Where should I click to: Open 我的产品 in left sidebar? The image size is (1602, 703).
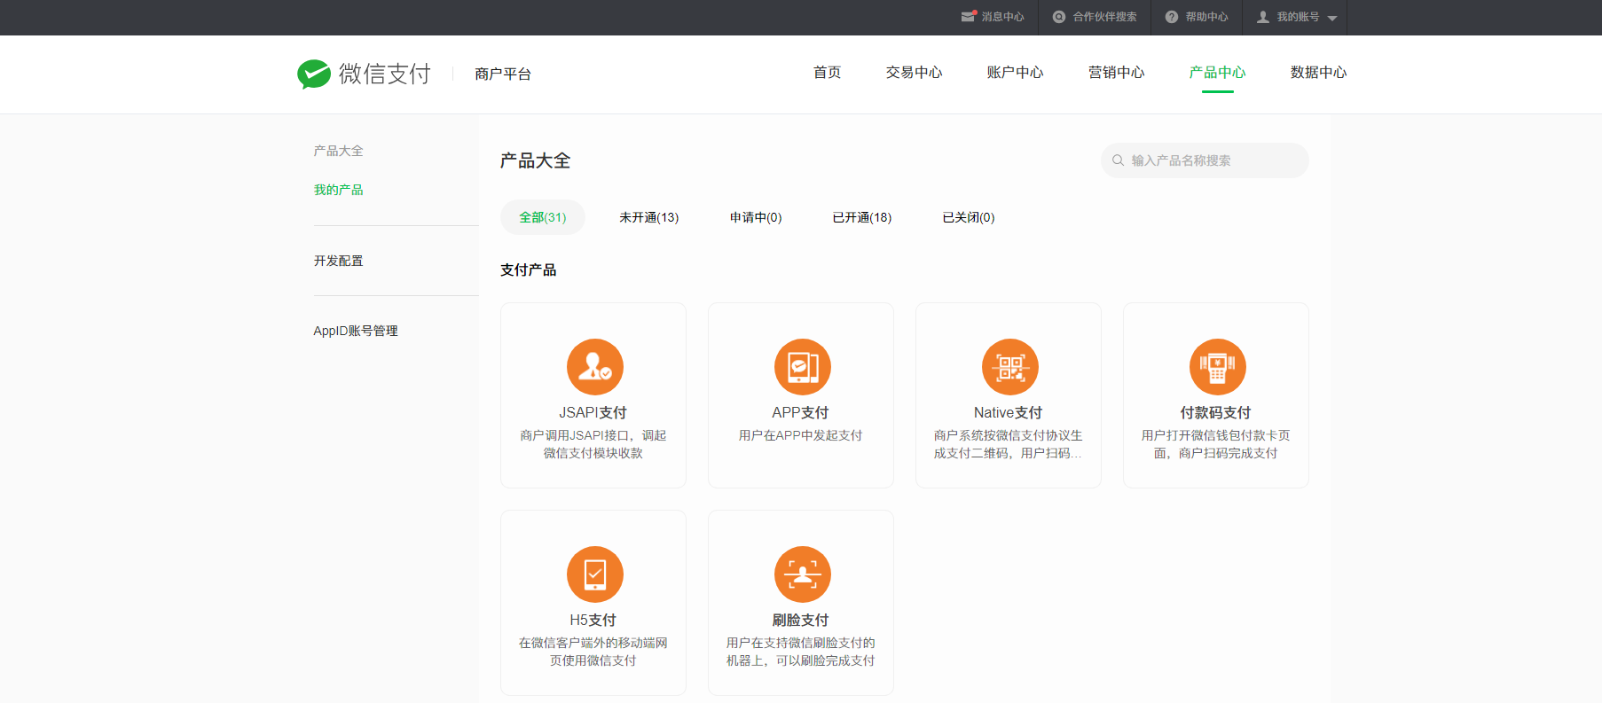(338, 190)
